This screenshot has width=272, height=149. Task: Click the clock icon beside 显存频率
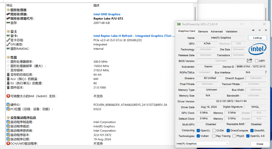click(x=8, y=70)
